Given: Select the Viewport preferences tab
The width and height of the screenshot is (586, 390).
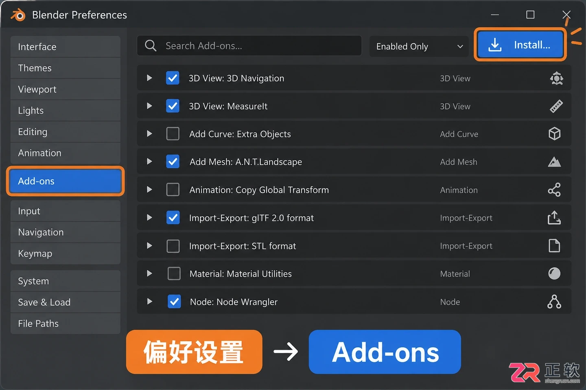Looking at the screenshot, I should (66, 89).
